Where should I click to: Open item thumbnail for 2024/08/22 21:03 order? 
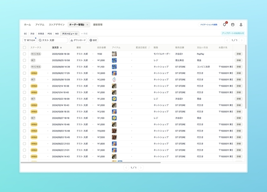pyautogui.click(x=114, y=144)
